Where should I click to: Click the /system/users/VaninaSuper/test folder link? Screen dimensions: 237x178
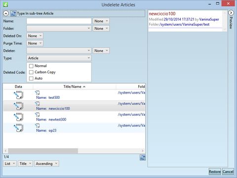pyautogui.click(x=184, y=24)
